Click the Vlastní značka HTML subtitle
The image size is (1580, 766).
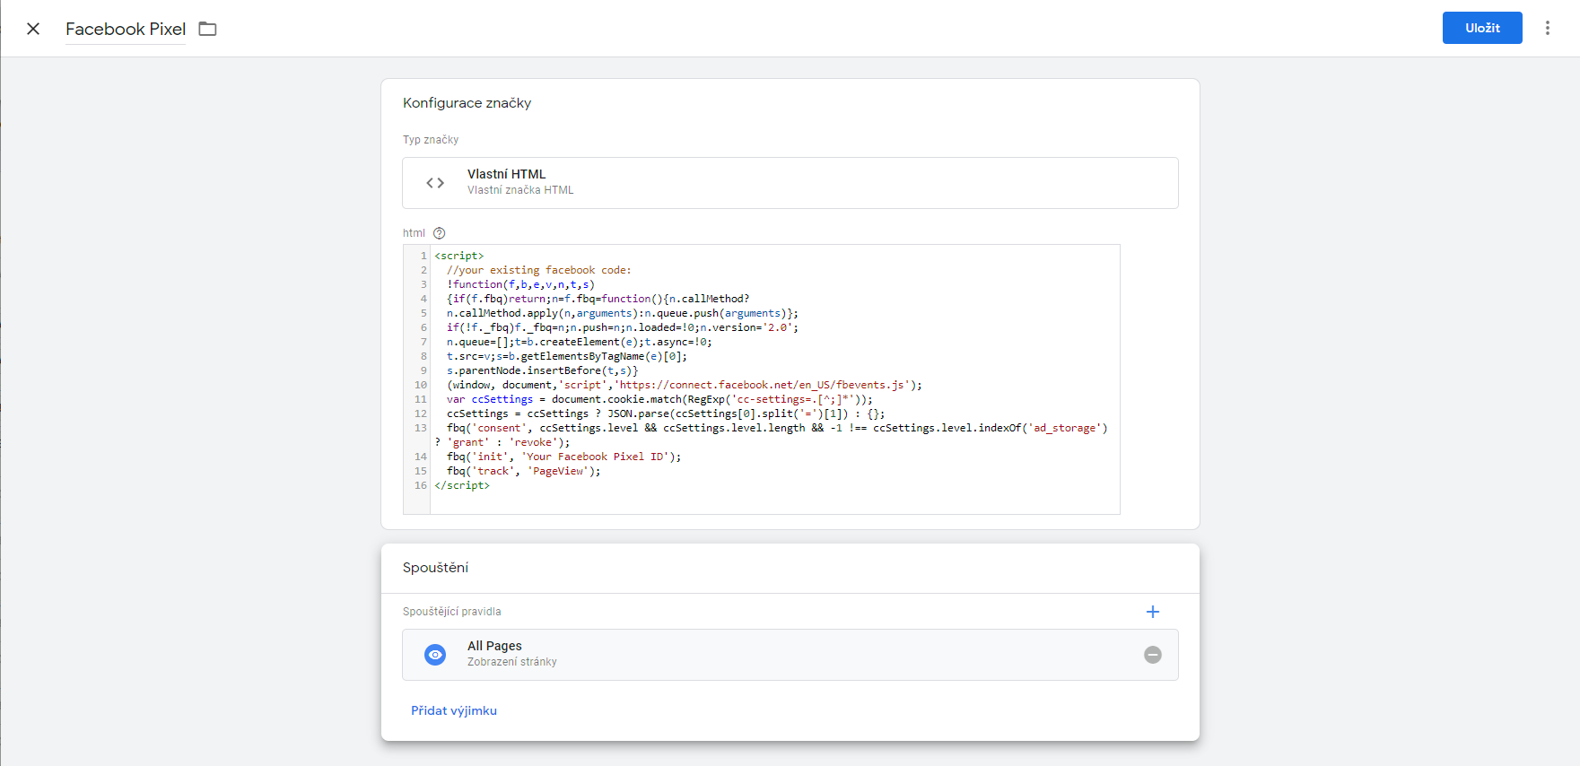(520, 190)
